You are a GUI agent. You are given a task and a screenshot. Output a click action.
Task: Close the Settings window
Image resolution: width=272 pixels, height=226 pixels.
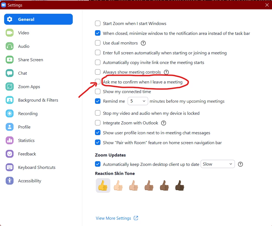267,5
